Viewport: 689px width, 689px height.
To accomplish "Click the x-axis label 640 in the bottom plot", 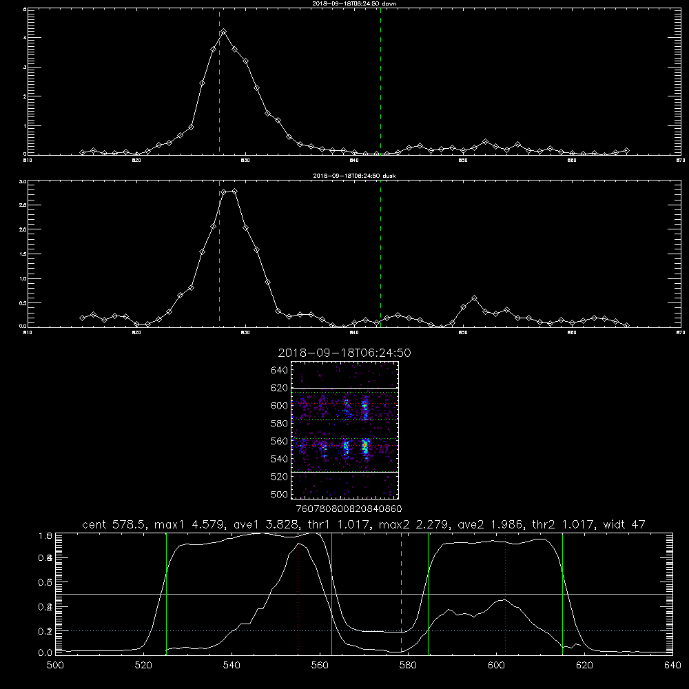I will 672,666.
